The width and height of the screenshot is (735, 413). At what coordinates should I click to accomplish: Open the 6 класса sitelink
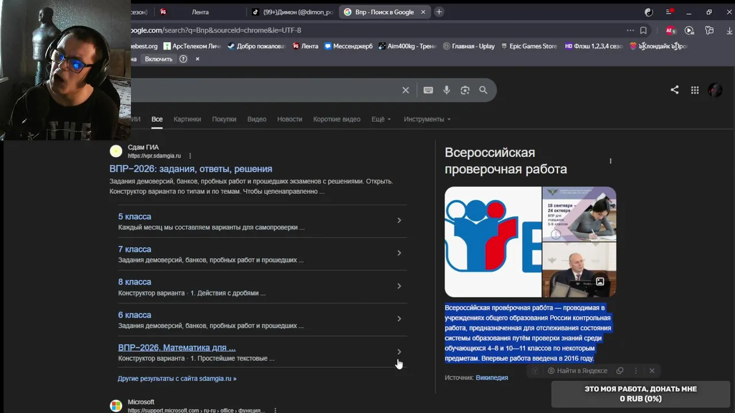(x=134, y=315)
